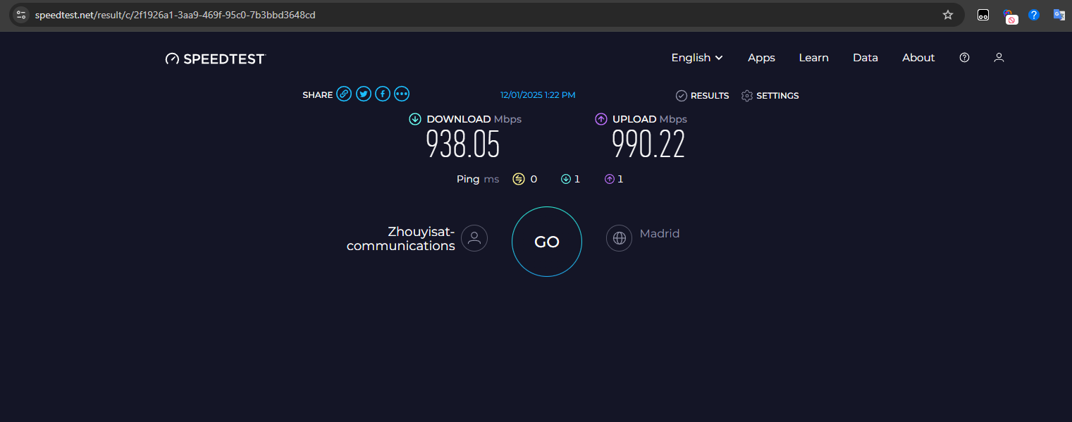
Task: Open the Data menu item
Action: pyautogui.click(x=865, y=58)
